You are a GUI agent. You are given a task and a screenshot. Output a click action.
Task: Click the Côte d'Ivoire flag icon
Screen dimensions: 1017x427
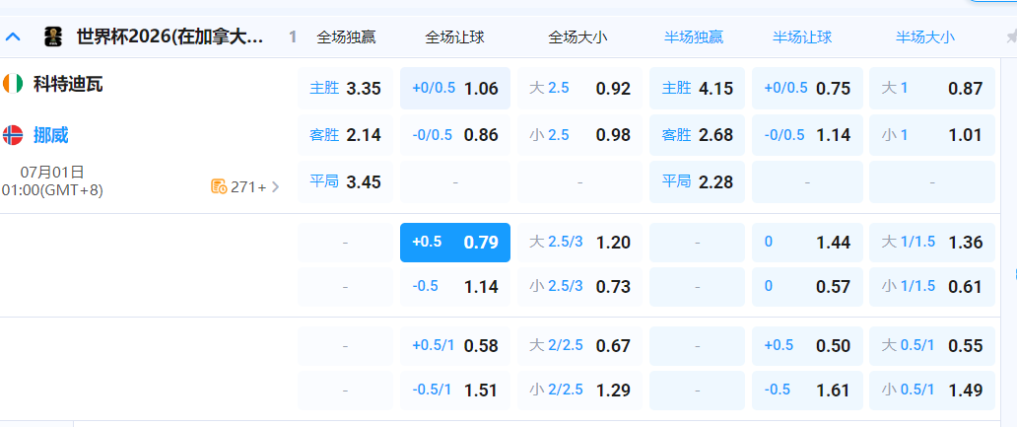point(13,84)
